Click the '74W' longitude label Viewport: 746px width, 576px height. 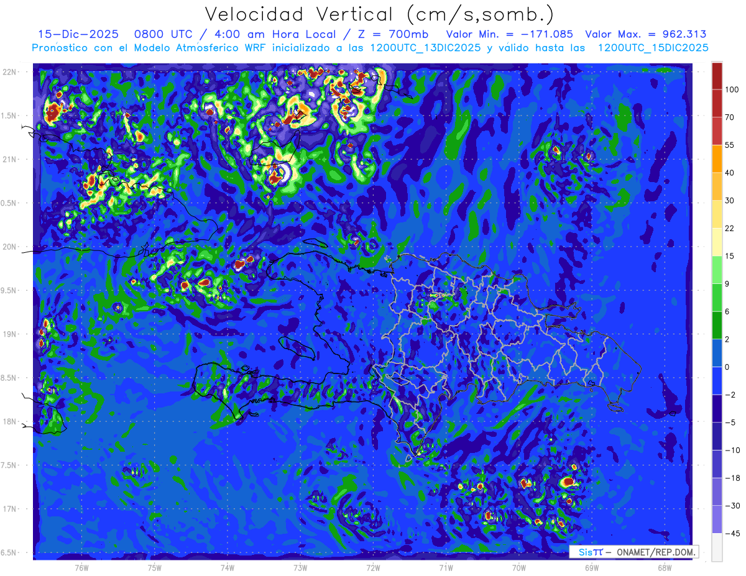pos(227,568)
